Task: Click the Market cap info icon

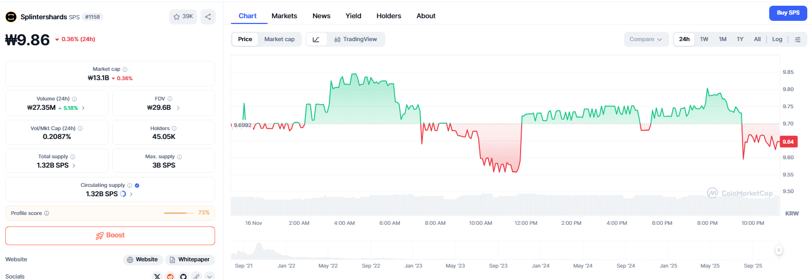Action: tap(125, 69)
